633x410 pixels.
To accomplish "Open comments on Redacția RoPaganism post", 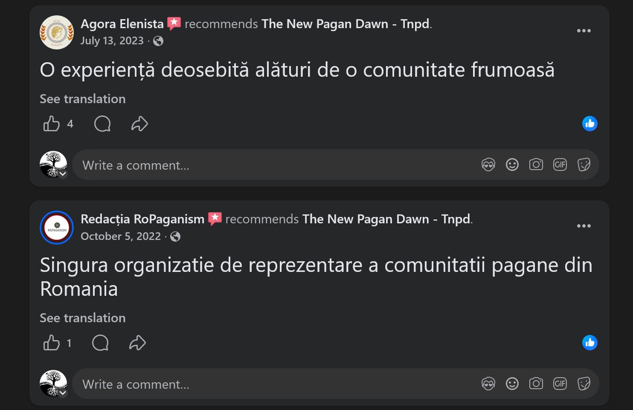I will (x=100, y=343).
